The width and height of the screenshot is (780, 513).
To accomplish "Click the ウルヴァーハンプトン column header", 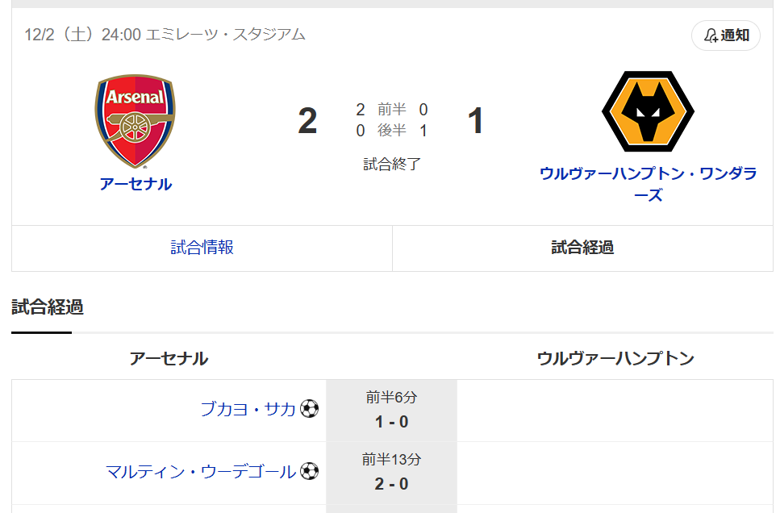I will 615,358.
